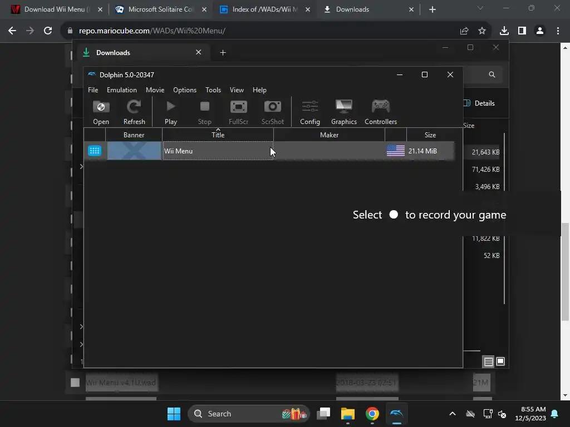Click the record circle in game overlay
This screenshot has width=570, height=427.
click(x=394, y=215)
